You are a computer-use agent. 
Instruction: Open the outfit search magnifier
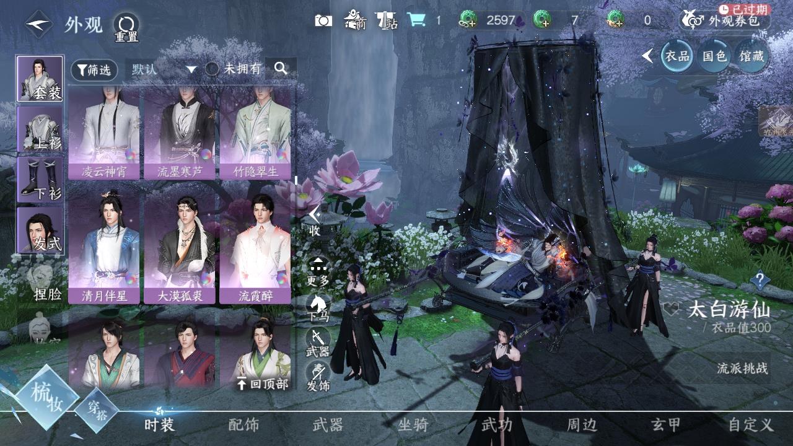281,69
